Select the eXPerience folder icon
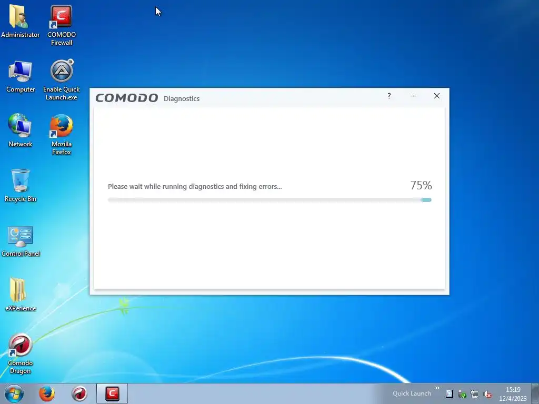 21,295
